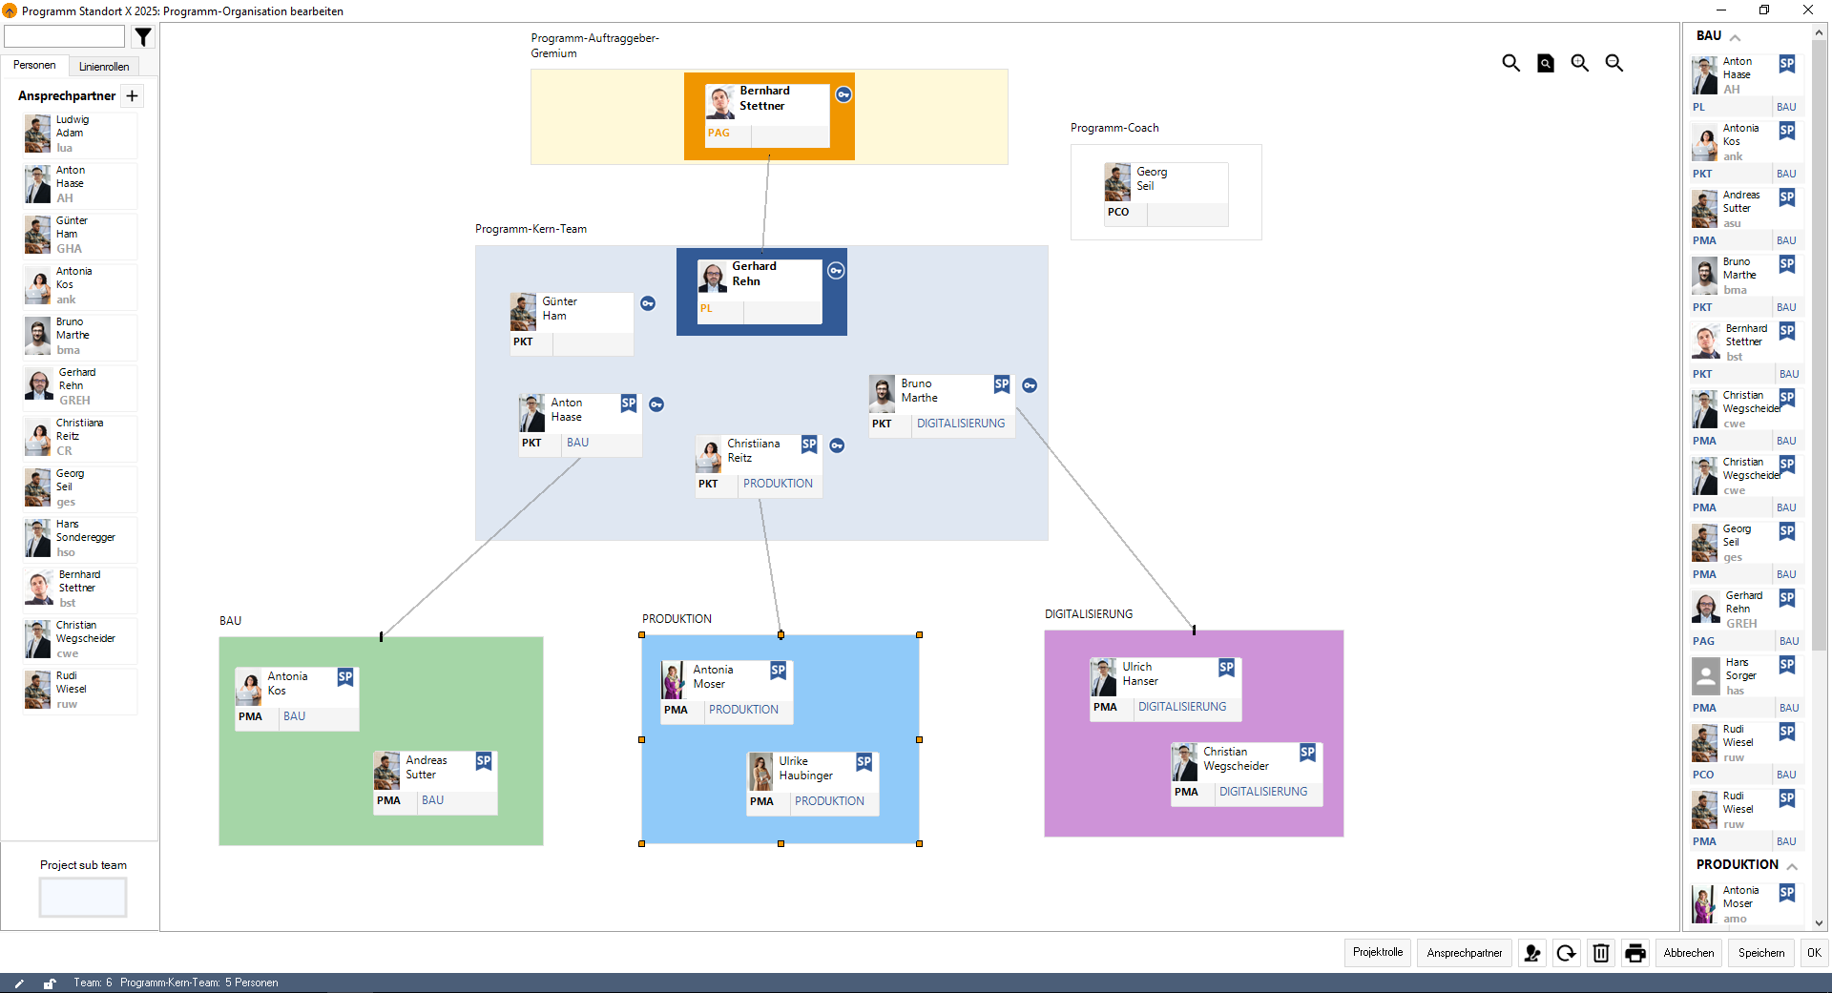Click the key icon next to Christiana Reitz's card

(x=837, y=445)
